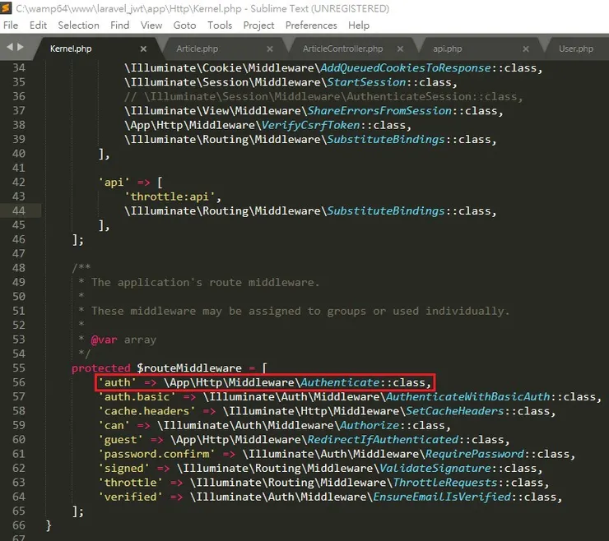The height and width of the screenshot is (541, 609).
Task: Open the View menu
Action: 151,25
